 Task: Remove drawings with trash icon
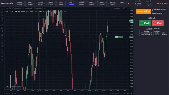point(2,60)
